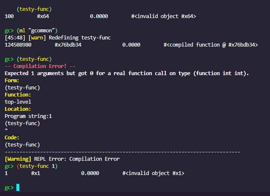
Task: Click the #<invalid object #x64> result
Action: click(164, 16)
